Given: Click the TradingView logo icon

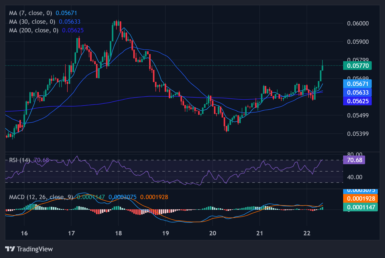Looking at the screenshot, I should point(10,249).
